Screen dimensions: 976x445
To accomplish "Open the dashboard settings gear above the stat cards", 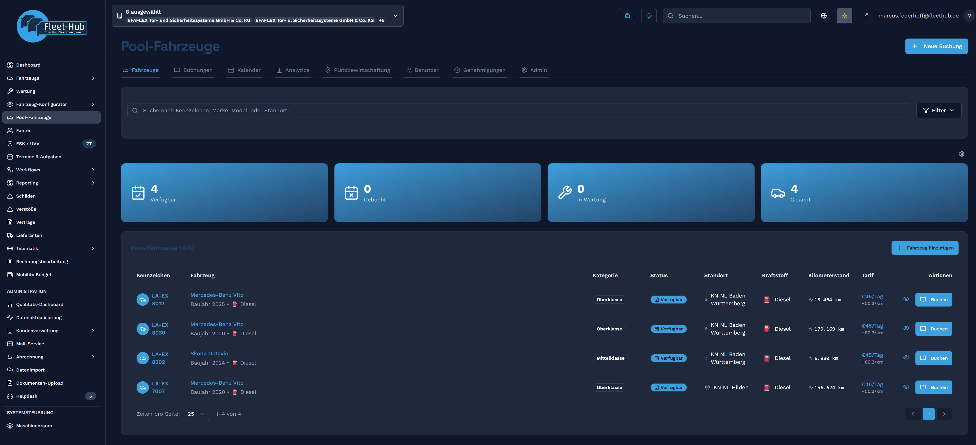I will click(x=962, y=154).
